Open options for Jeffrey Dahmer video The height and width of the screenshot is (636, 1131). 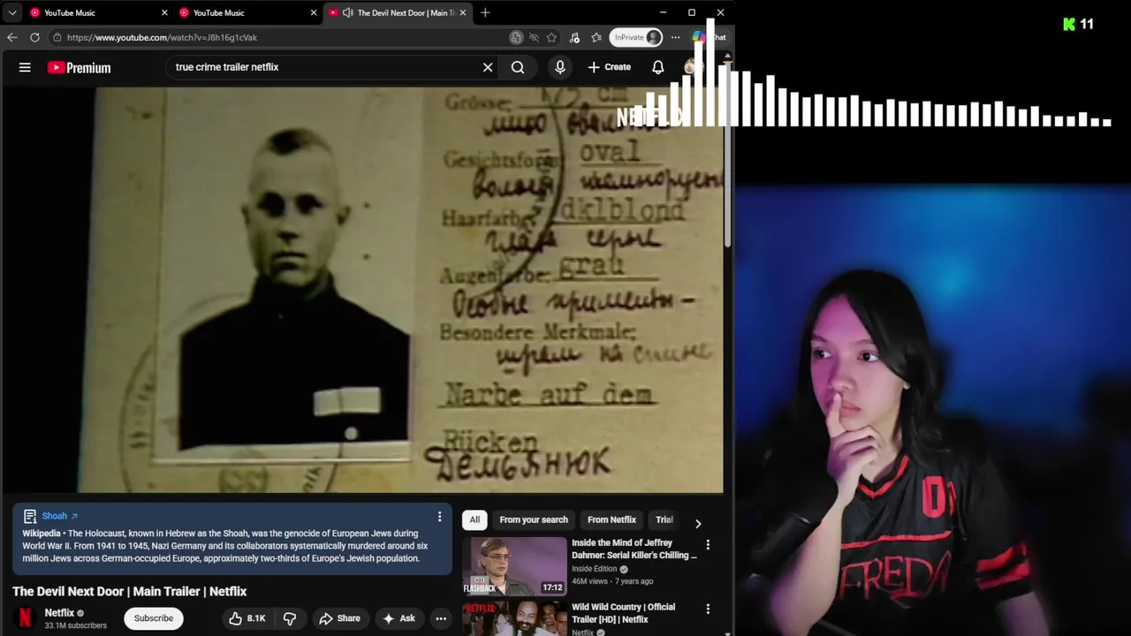708,545
